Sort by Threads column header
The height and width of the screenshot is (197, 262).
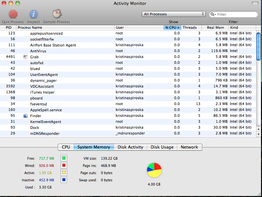pyautogui.click(x=191, y=27)
